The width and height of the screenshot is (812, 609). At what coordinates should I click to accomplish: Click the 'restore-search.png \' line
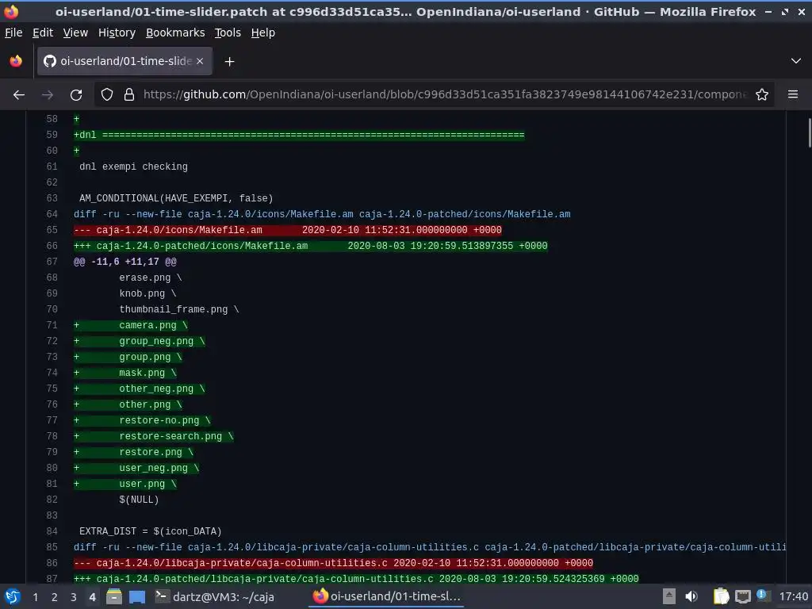[x=154, y=437]
